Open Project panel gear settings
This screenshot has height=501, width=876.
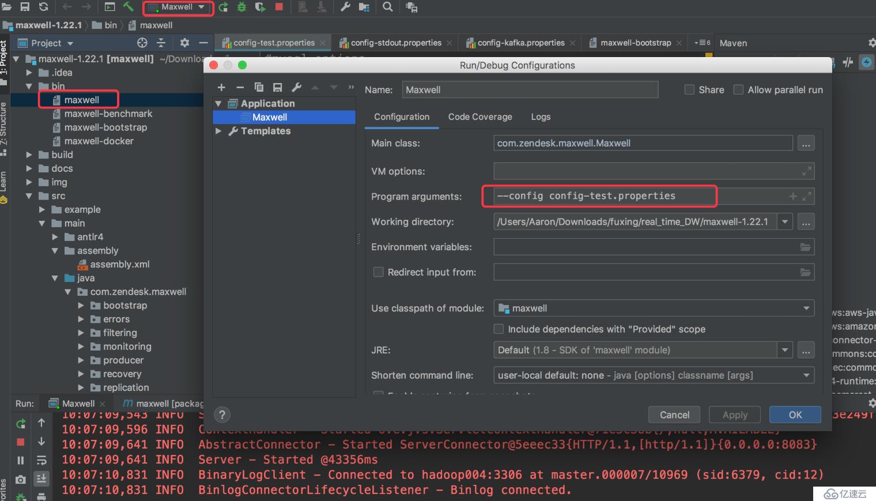184,43
